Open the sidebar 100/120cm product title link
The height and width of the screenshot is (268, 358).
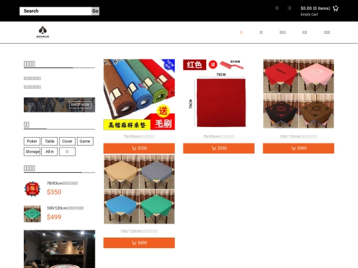tap(65, 208)
